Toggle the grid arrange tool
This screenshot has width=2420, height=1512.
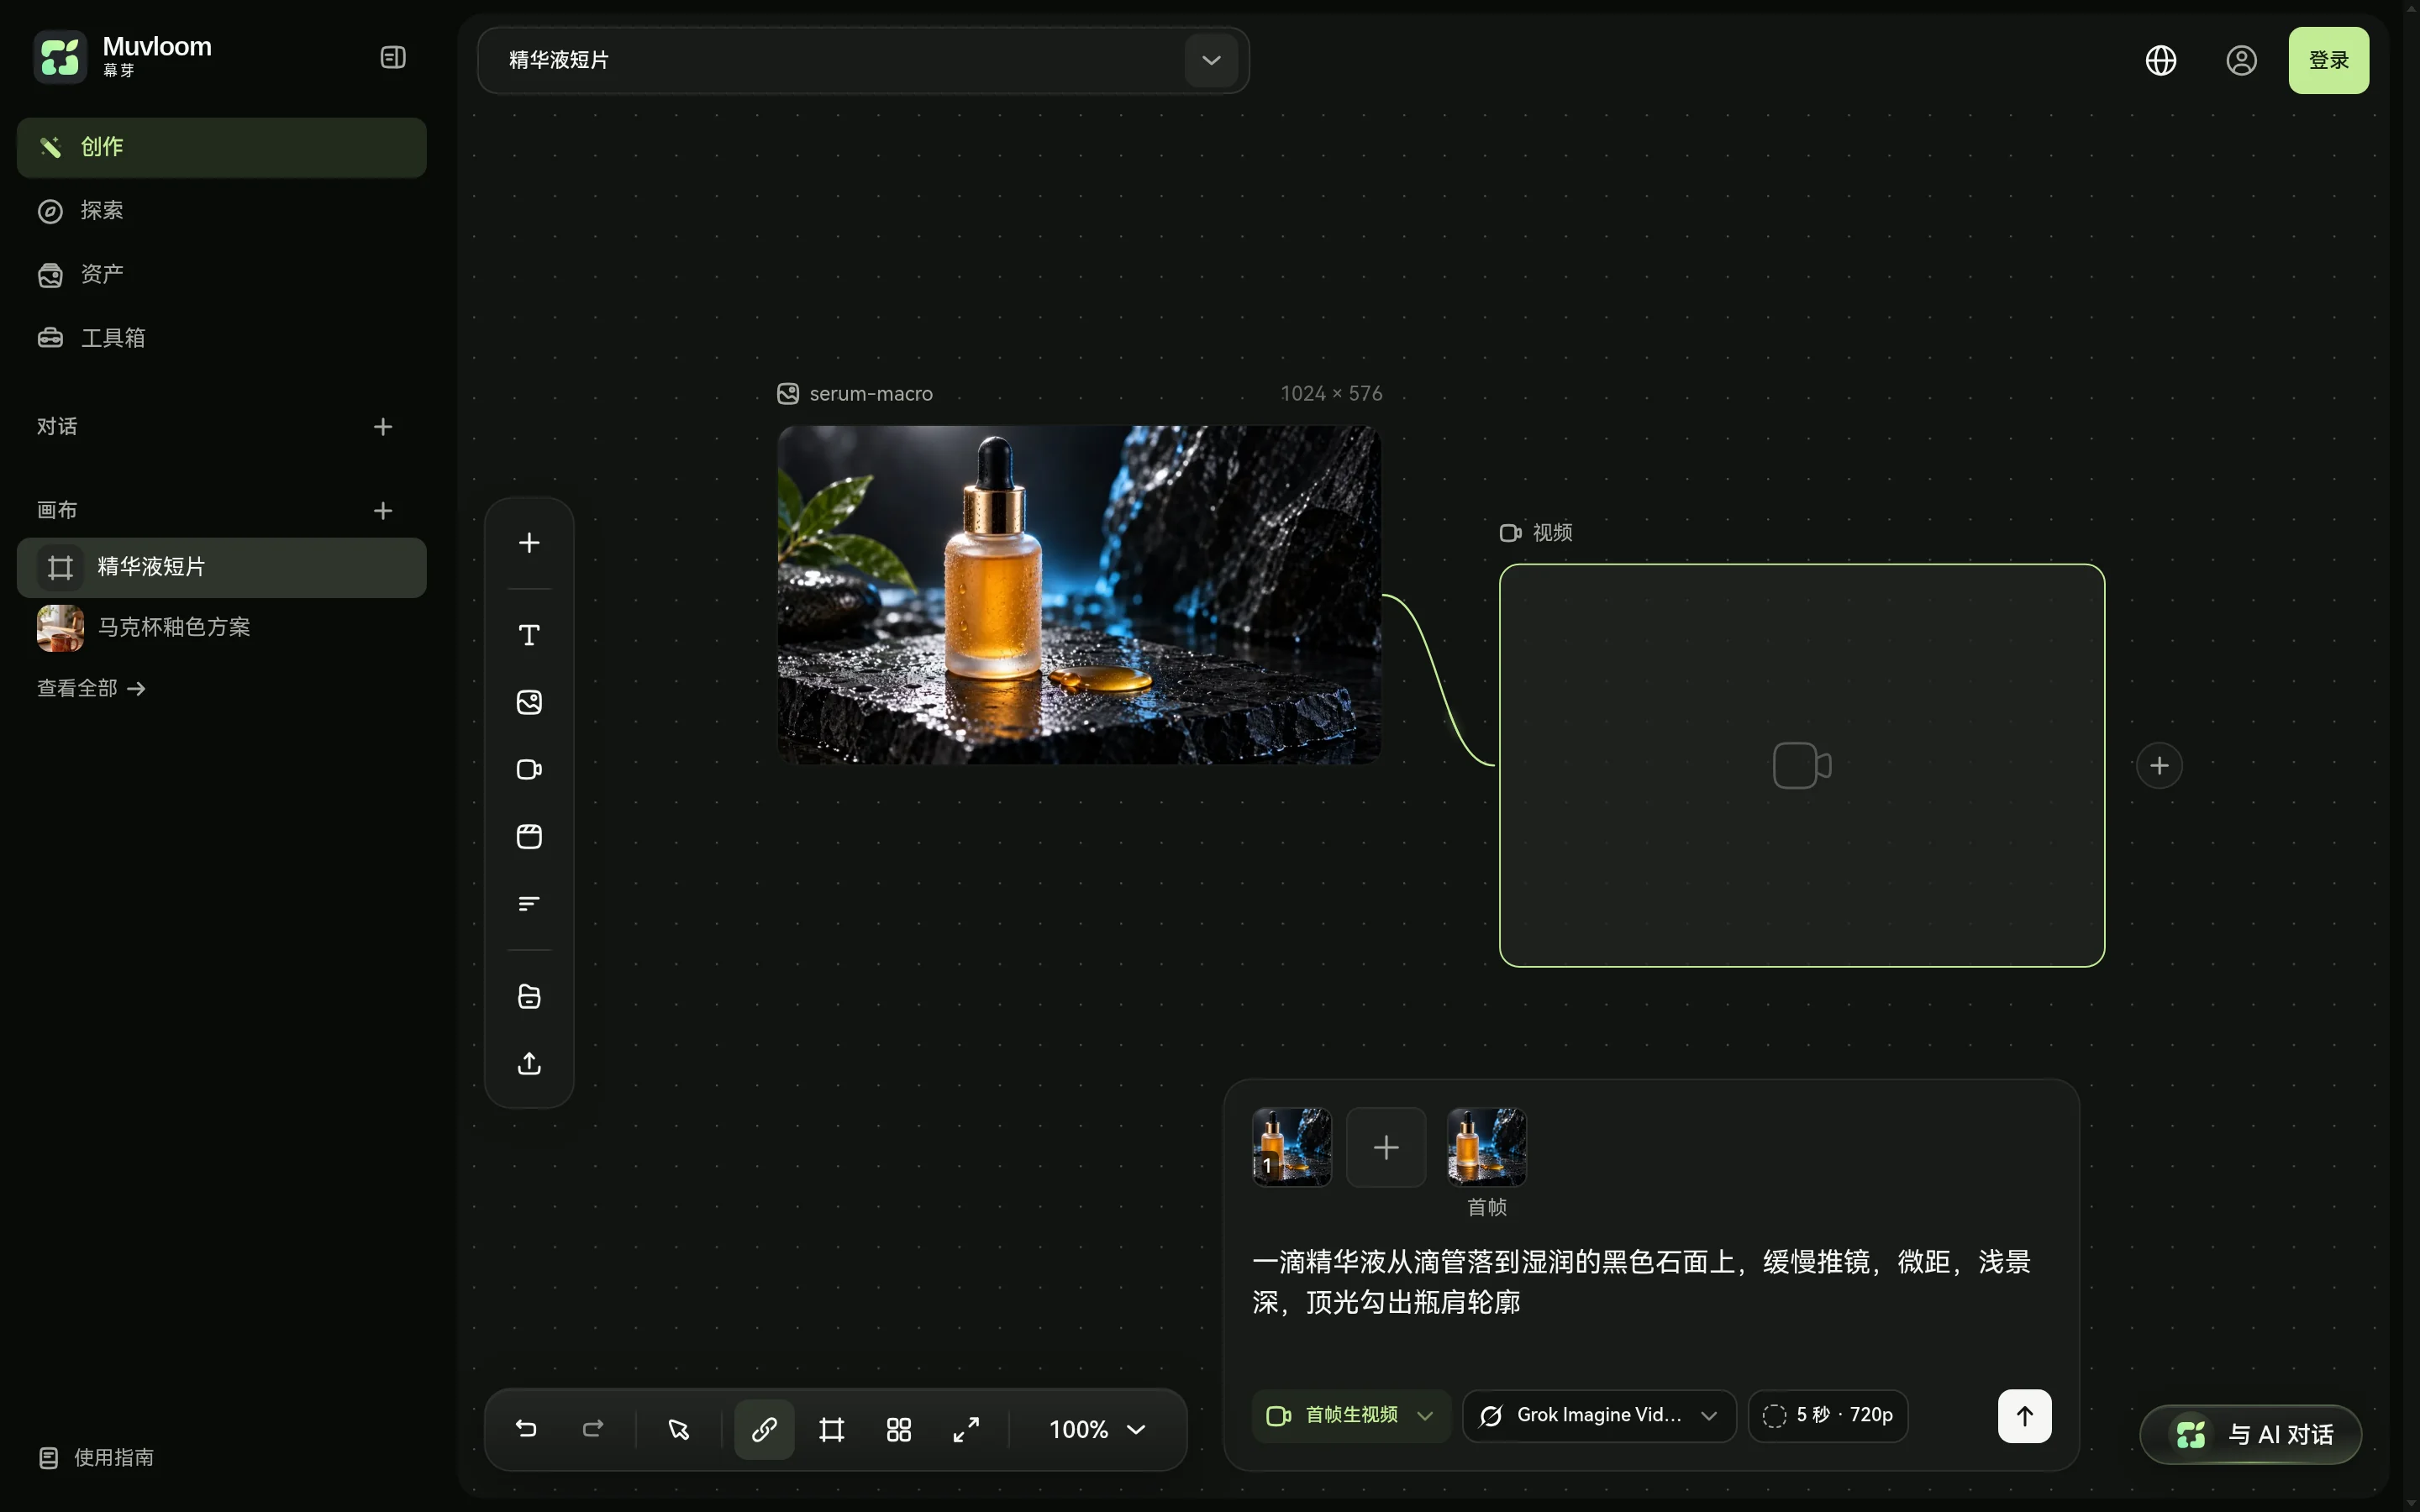coord(899,1430)
